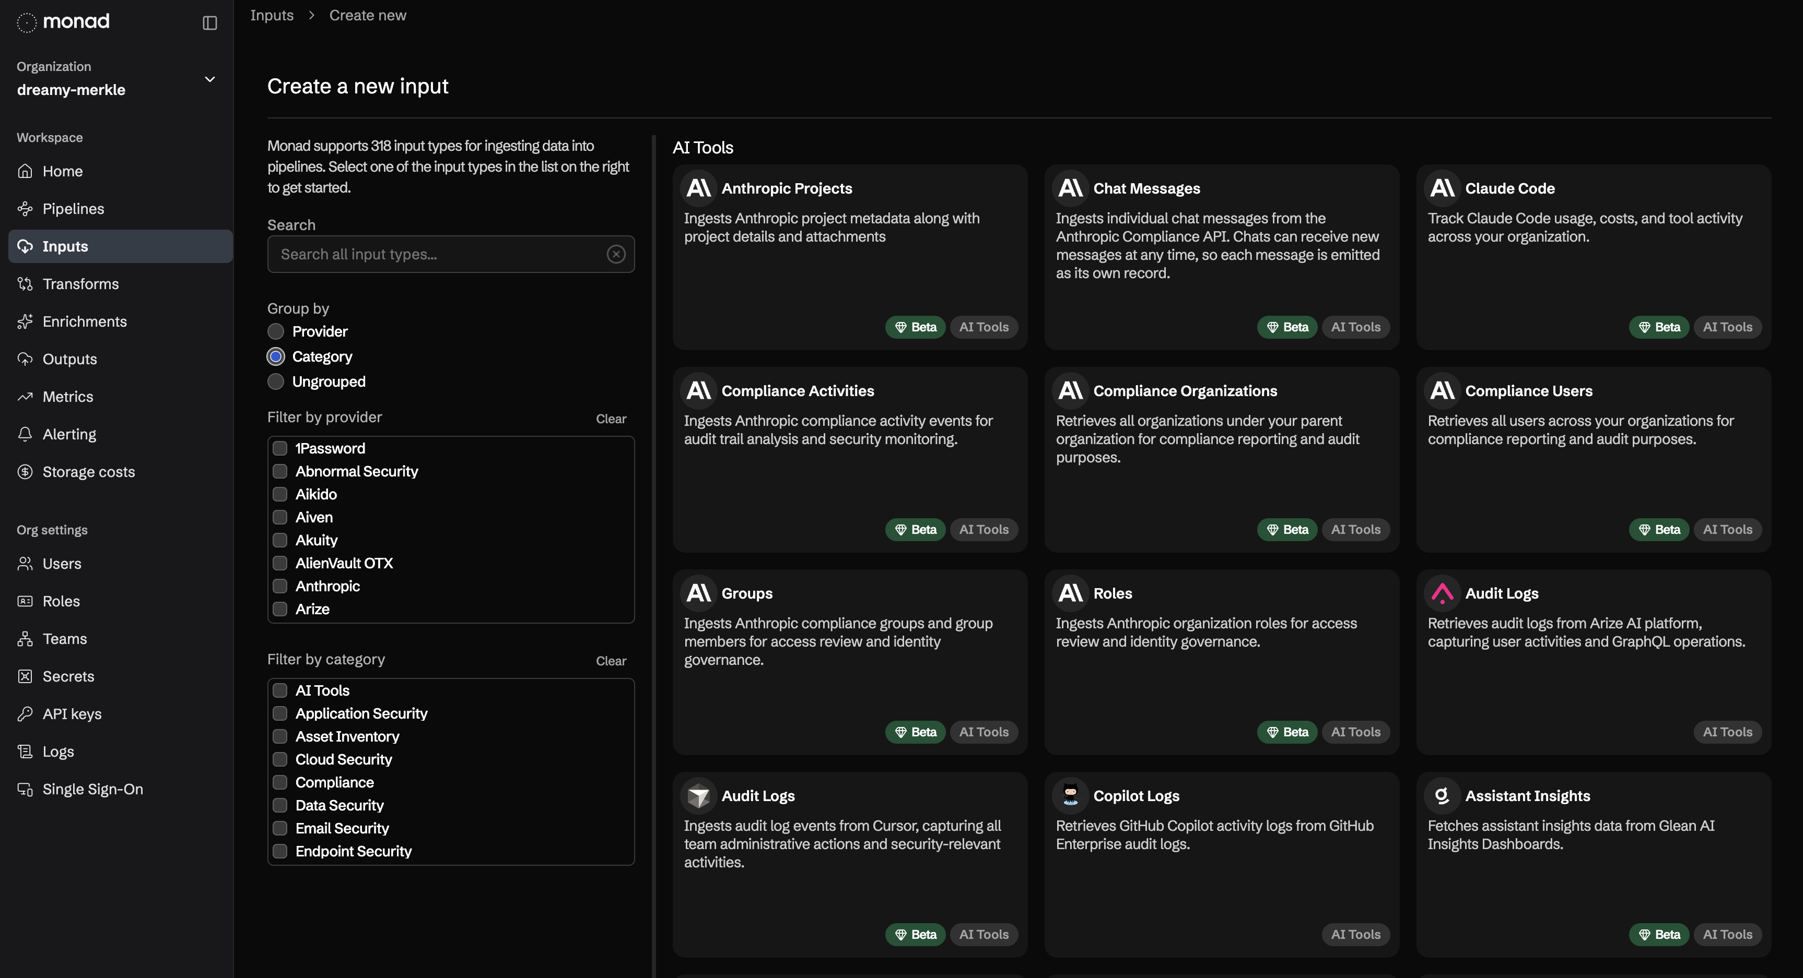Screen dimensions: 1803x978
Task: Click the Roles card Anthropic logo
Action: point(1070,593)
